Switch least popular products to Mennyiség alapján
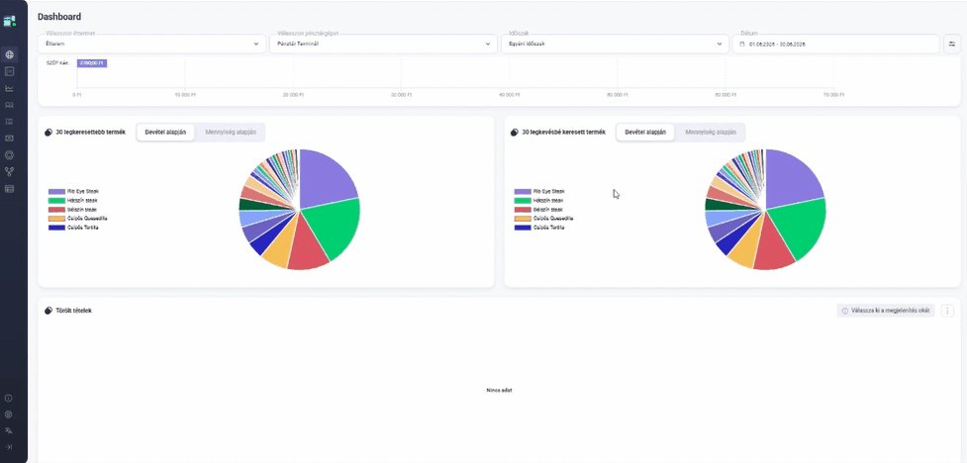This screenshot has height=463, width=967. 711,132
